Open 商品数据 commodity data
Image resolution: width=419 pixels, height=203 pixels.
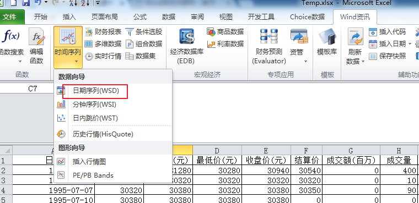click(x=225, y=32)
